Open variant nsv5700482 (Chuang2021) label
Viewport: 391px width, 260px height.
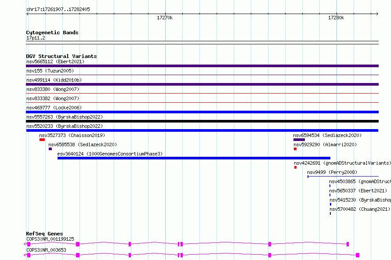pos(360,209)
